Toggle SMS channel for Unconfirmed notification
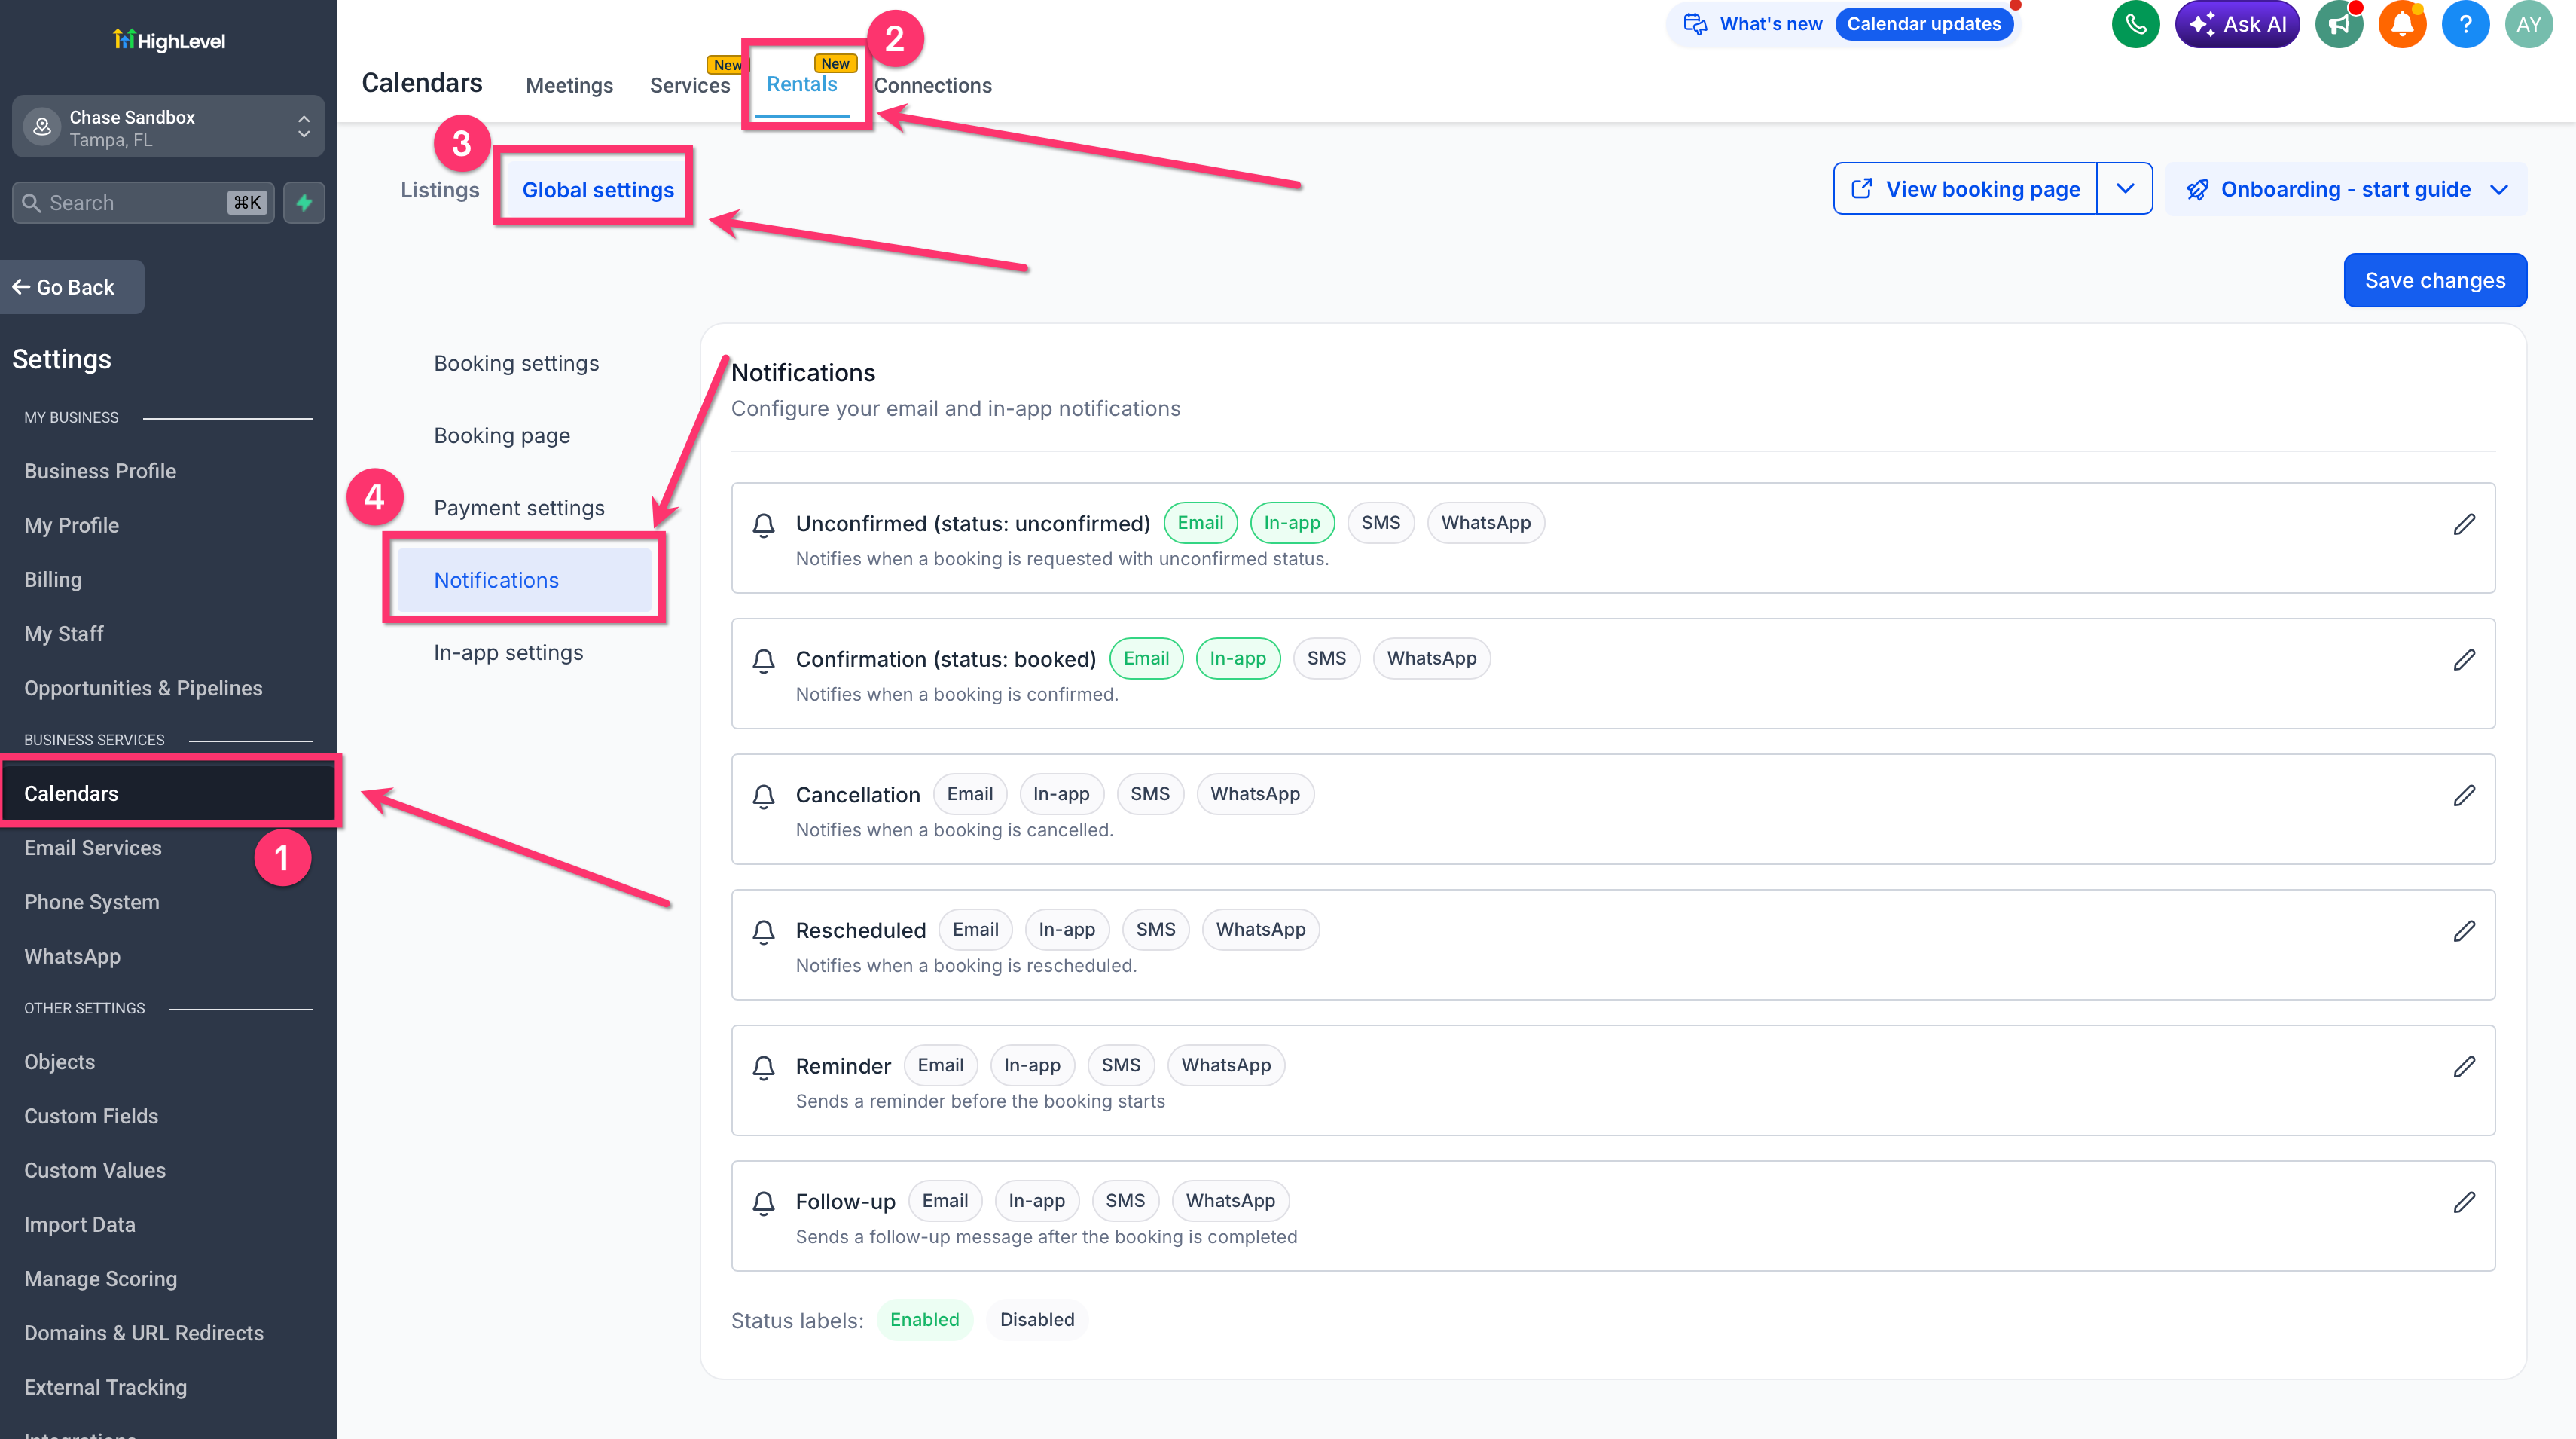The height and width of the screenshot is (1439, 2576). 1380,523
